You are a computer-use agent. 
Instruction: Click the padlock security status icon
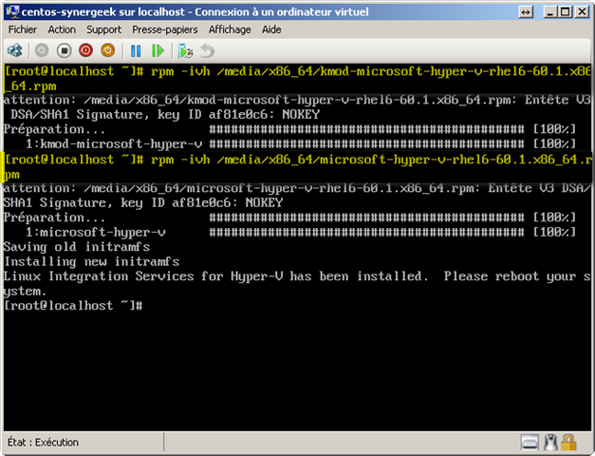pyautogui.click(x=568, y=443)
